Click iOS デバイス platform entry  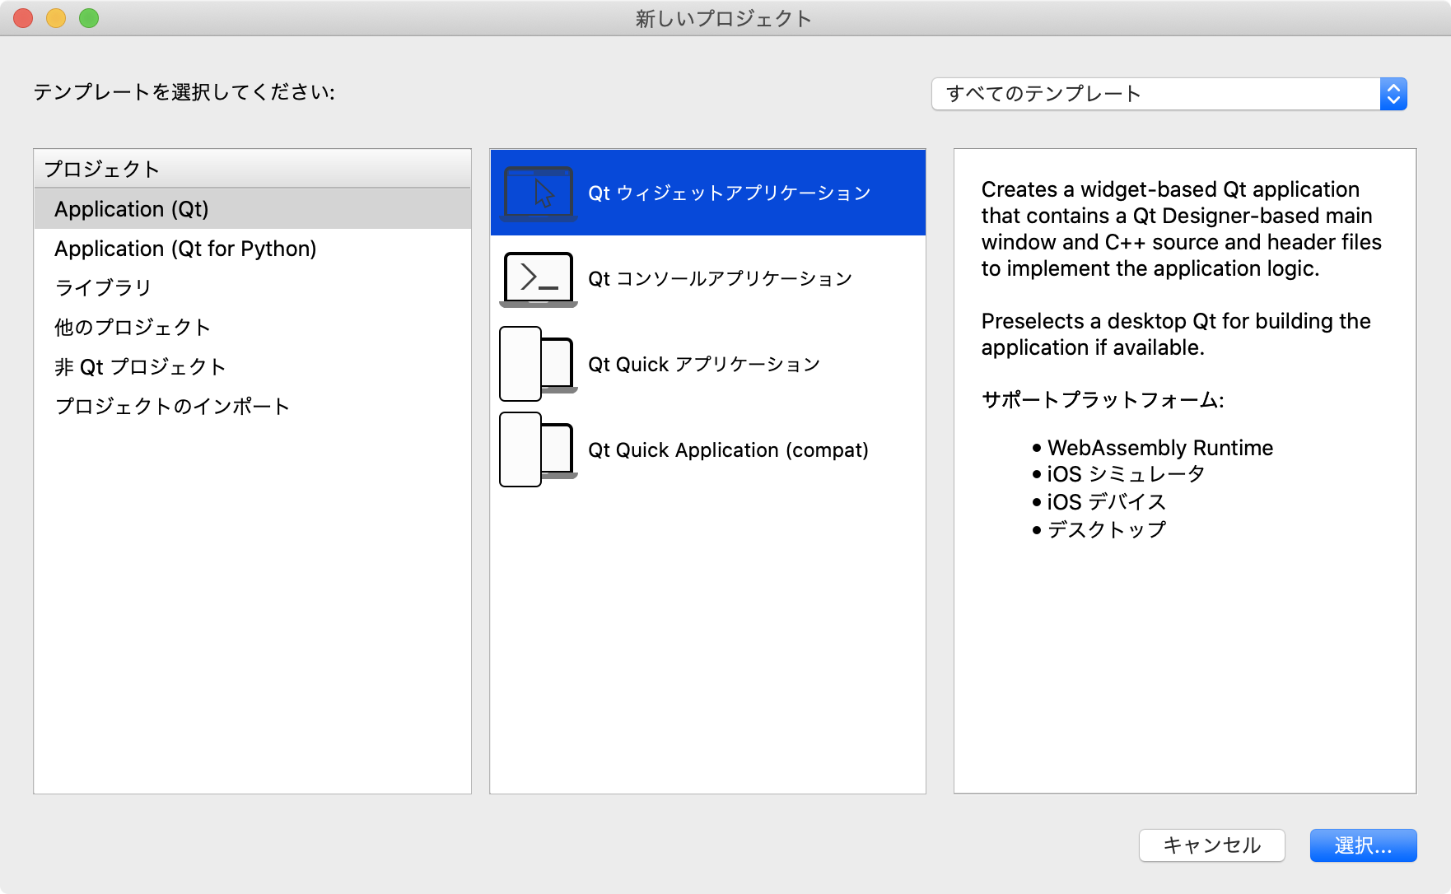[x=1106, y=502]
